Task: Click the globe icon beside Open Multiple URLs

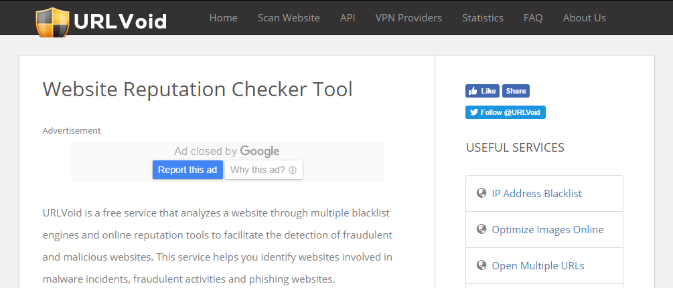Action: pos(481,265)
